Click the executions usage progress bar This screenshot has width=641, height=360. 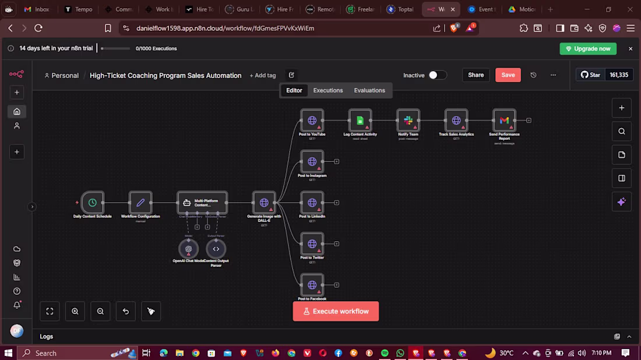(x=115, y=48)
